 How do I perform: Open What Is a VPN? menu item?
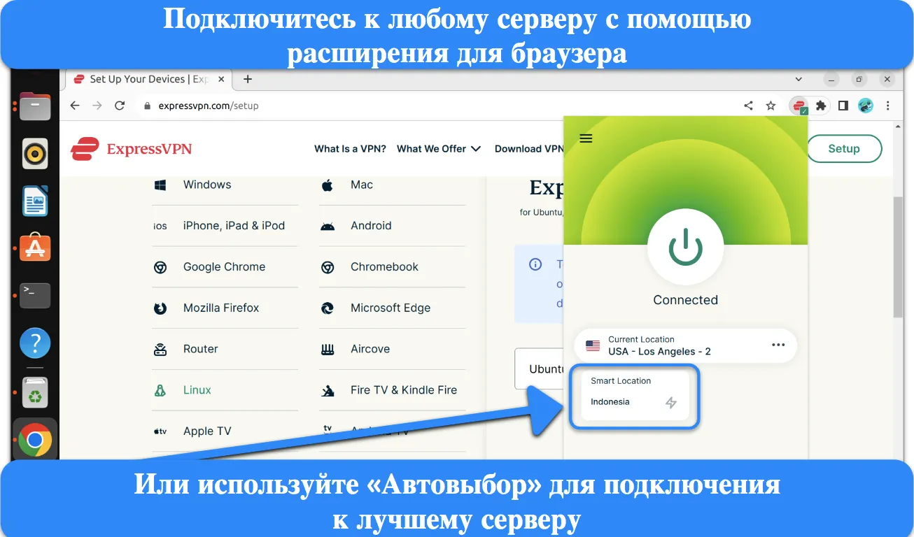tap(351, 148)
